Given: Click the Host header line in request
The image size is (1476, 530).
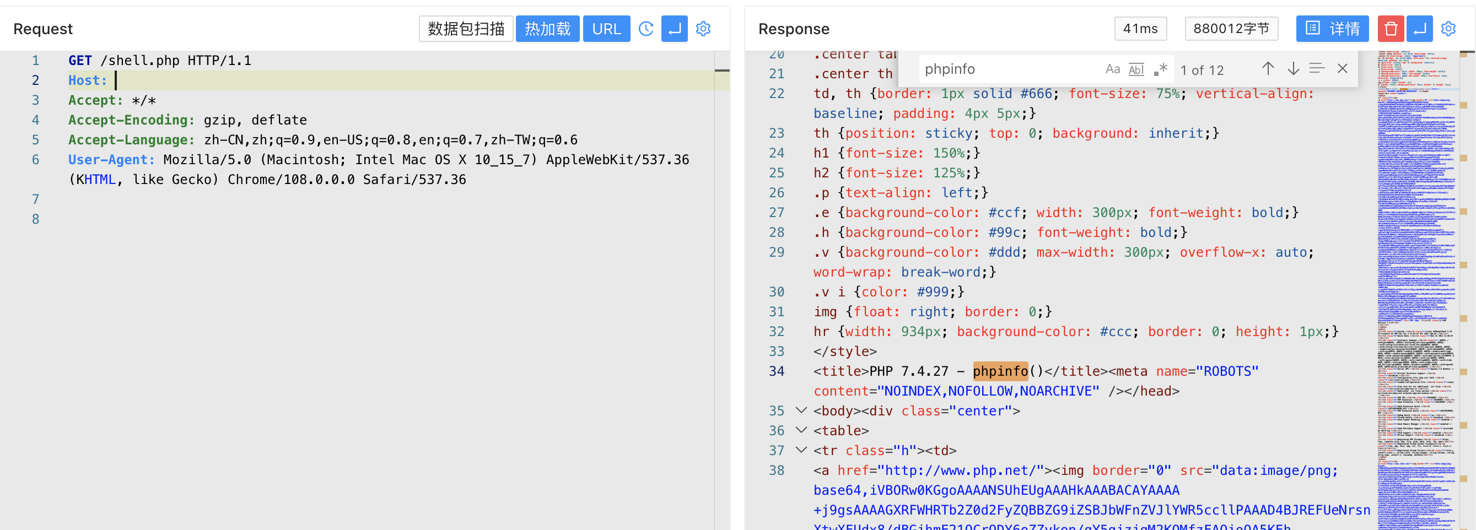Looking at the screenshot, I should [391, 80].
